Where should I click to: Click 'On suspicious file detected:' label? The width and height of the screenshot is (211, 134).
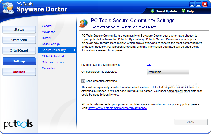coord(99,72)
